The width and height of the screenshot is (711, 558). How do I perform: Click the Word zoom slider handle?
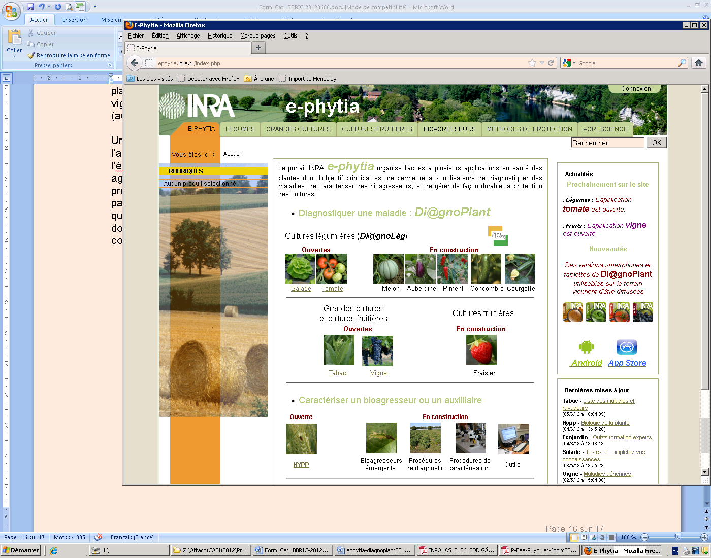(677, 537)
